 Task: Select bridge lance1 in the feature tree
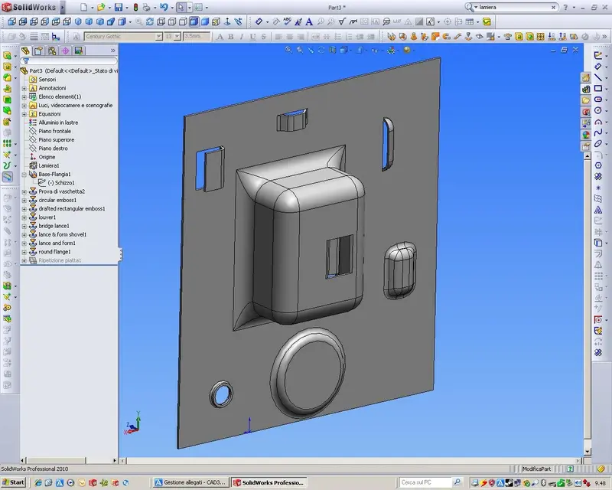54,226
